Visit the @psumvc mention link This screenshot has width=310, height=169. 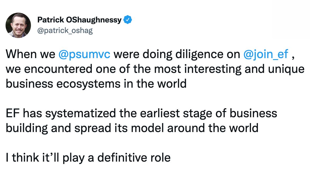click(x=84, y=54)
